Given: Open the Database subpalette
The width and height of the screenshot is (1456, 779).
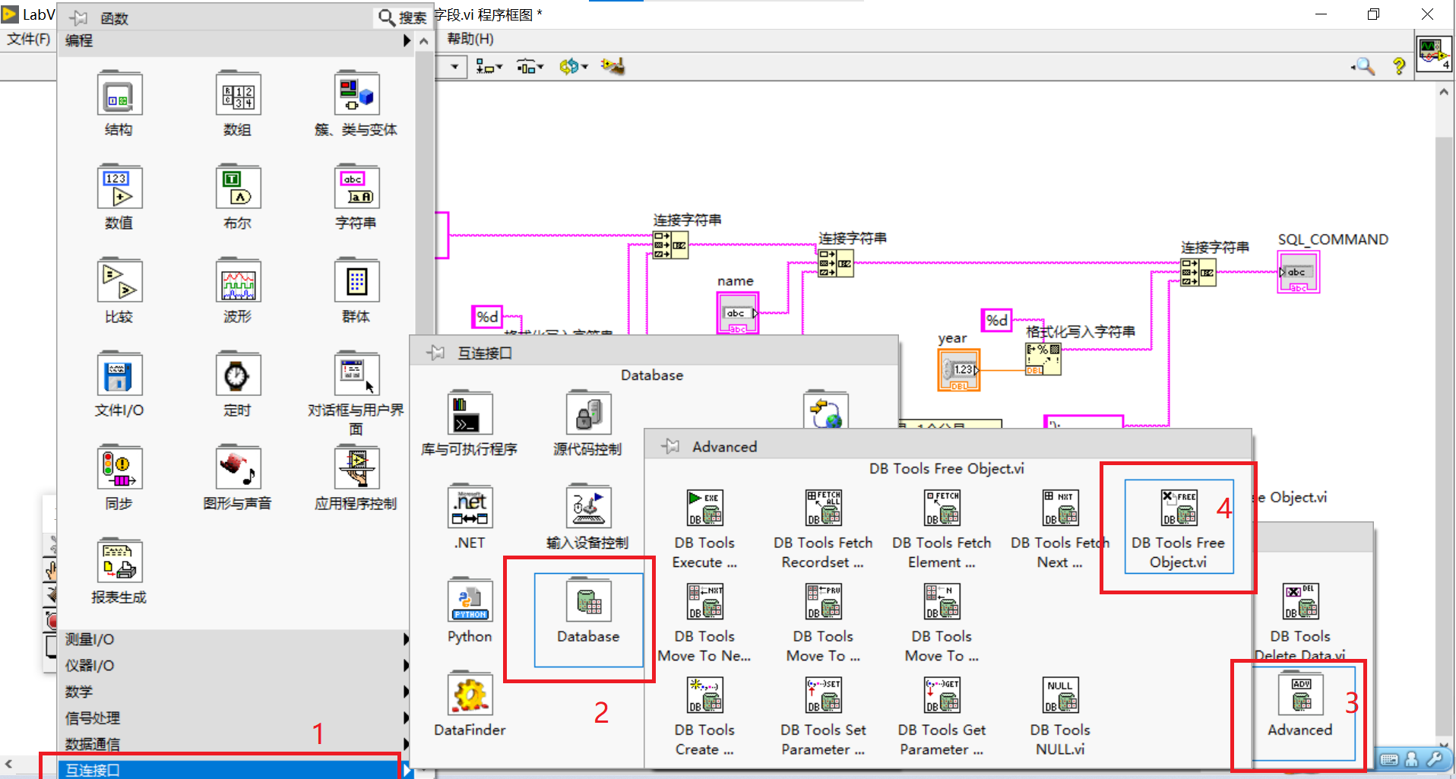Looking at the screenshot, I should point(588,619).
